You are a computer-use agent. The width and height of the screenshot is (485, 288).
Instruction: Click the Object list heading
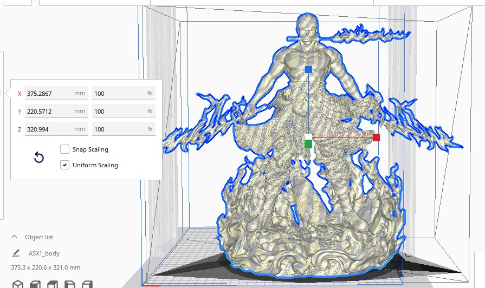click(39, 237)
